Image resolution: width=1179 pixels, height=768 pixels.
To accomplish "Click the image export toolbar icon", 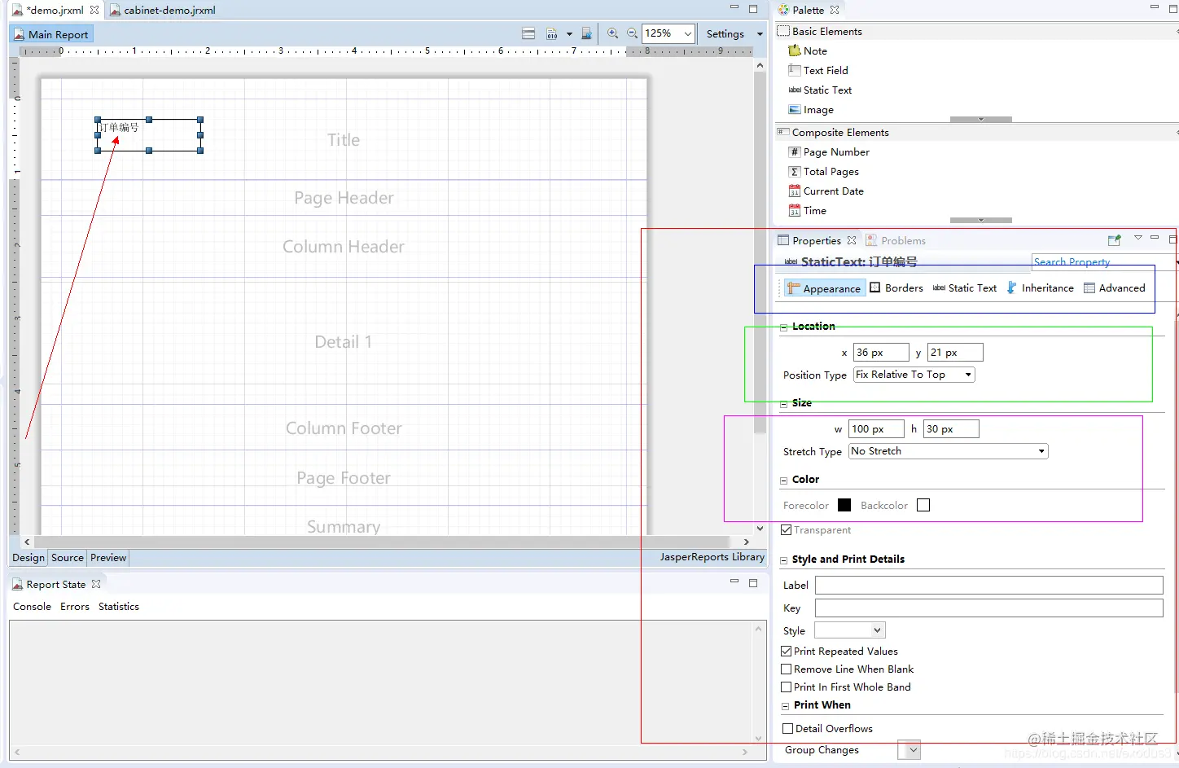I will tap(586, 33).
